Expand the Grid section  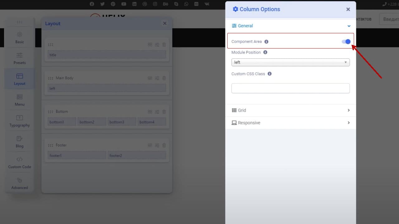[291, 110]
